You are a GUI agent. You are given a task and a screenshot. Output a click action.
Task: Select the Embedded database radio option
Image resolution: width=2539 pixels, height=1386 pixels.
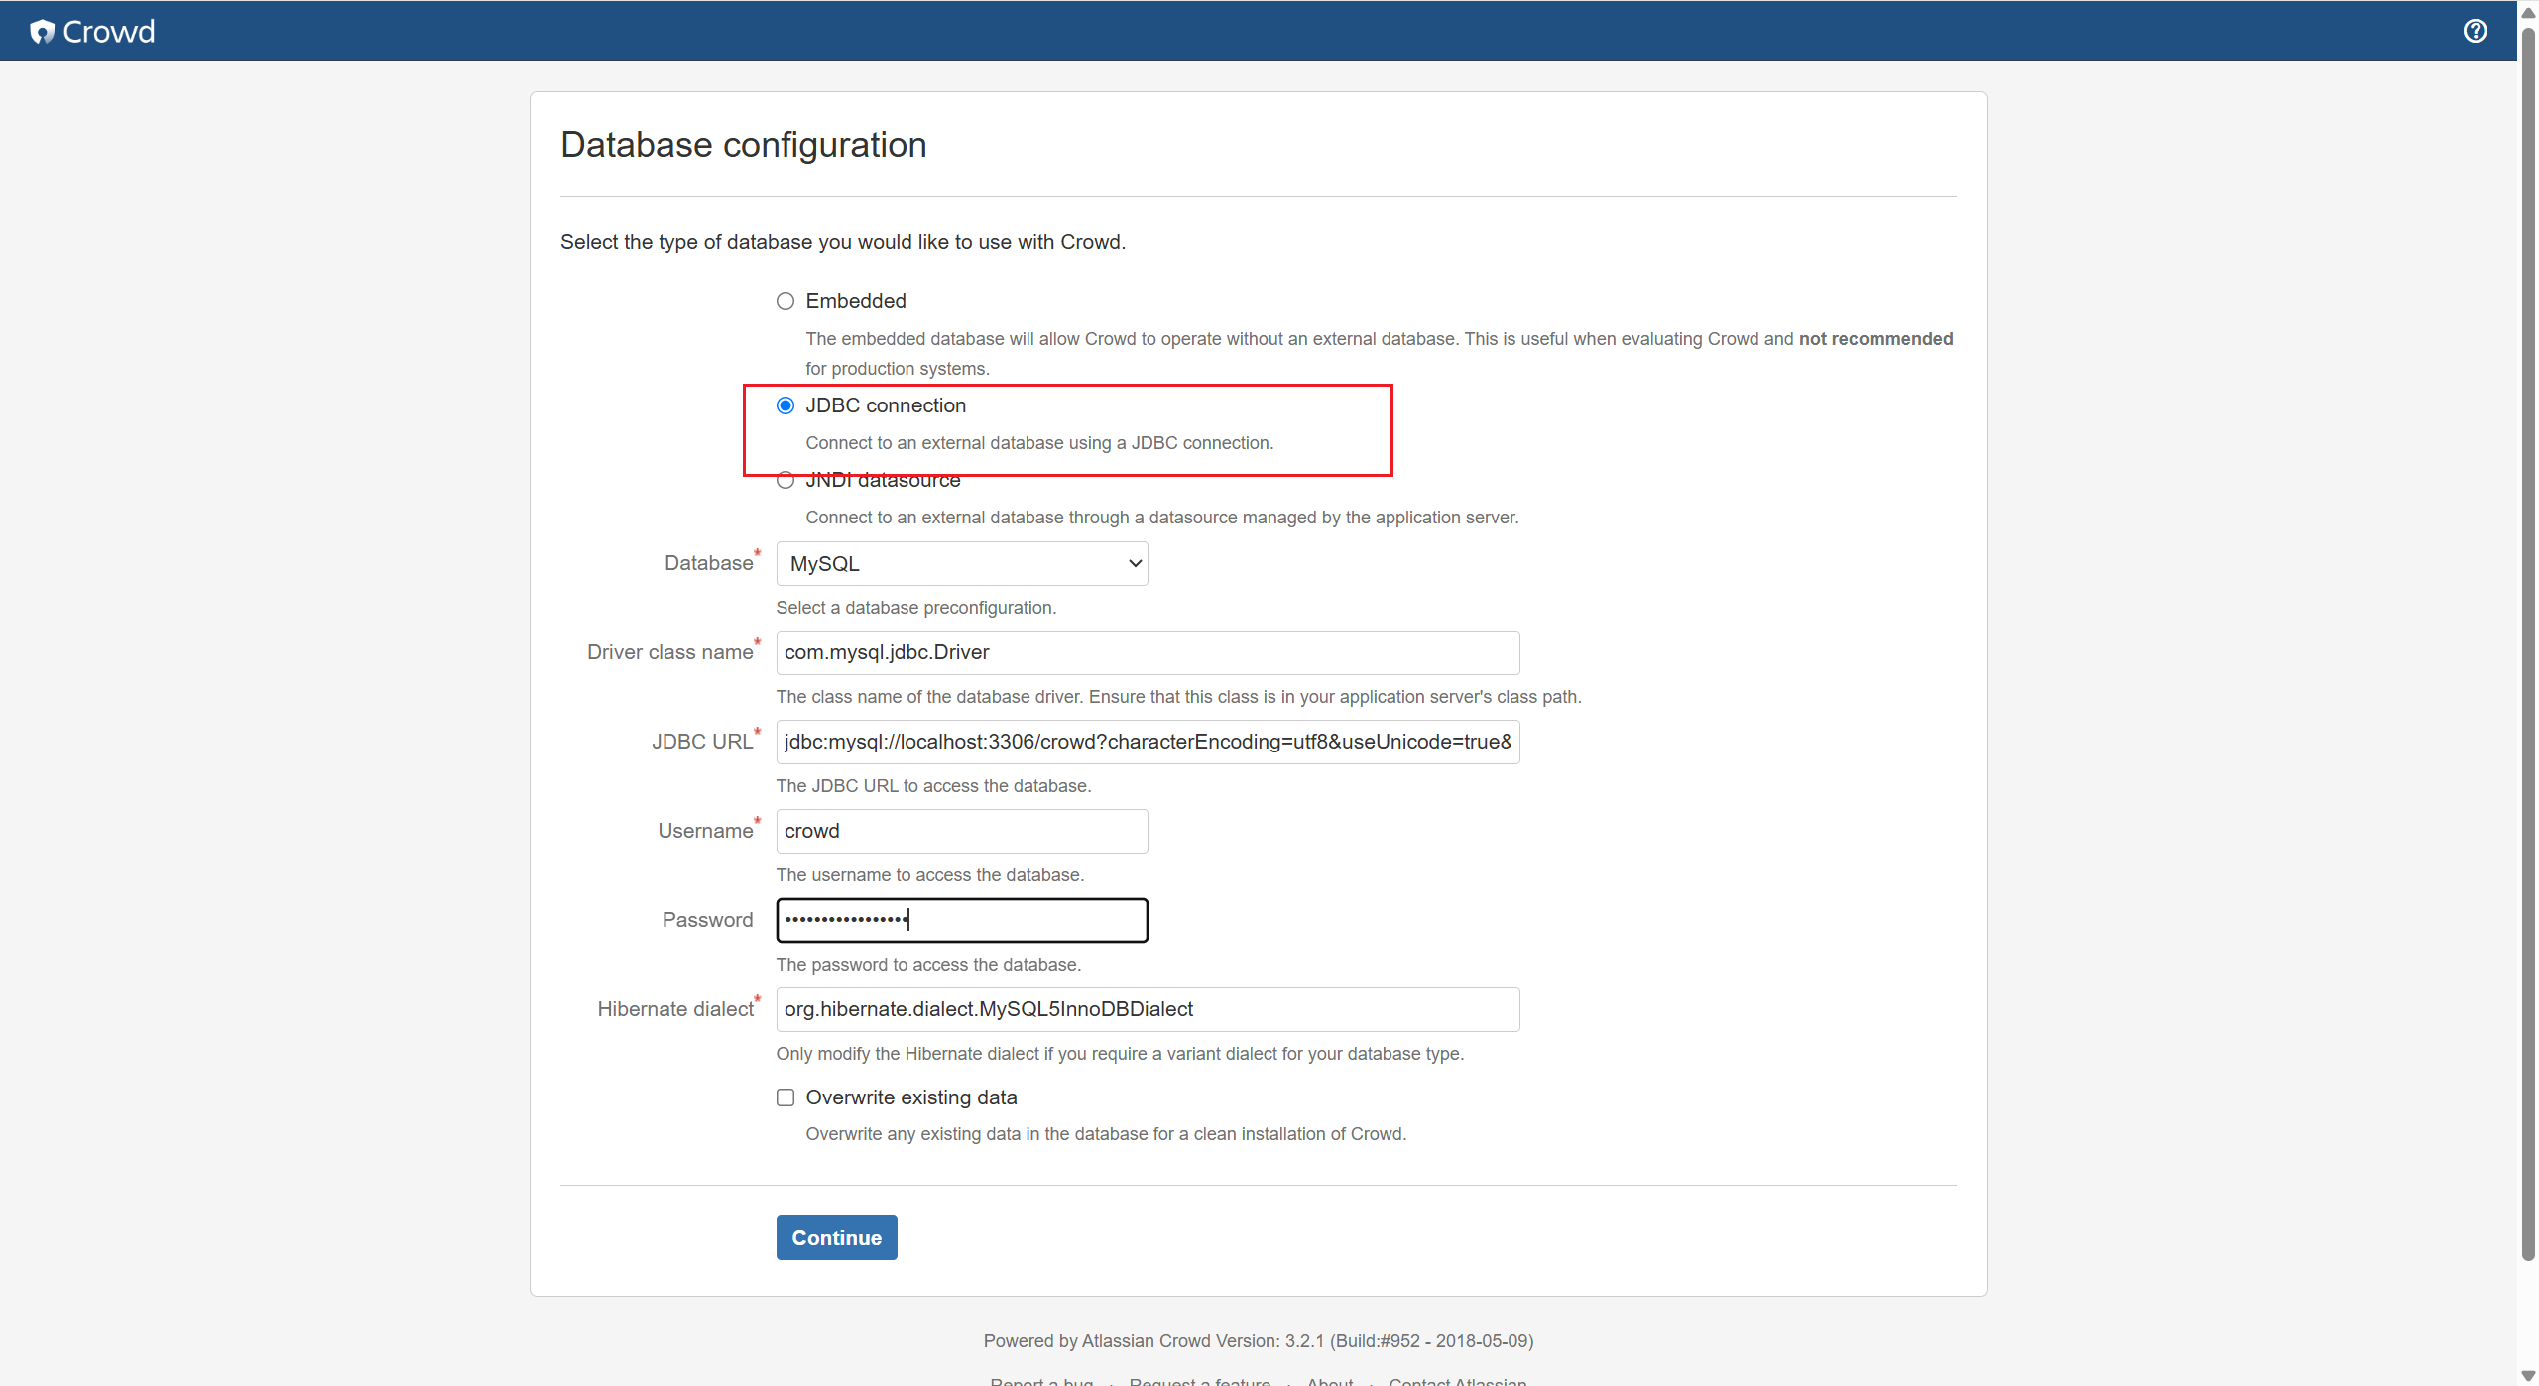[786, 301]
